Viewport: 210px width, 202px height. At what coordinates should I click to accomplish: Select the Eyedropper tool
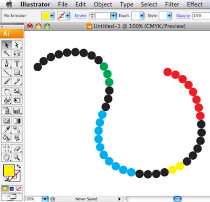pos(6,130)
